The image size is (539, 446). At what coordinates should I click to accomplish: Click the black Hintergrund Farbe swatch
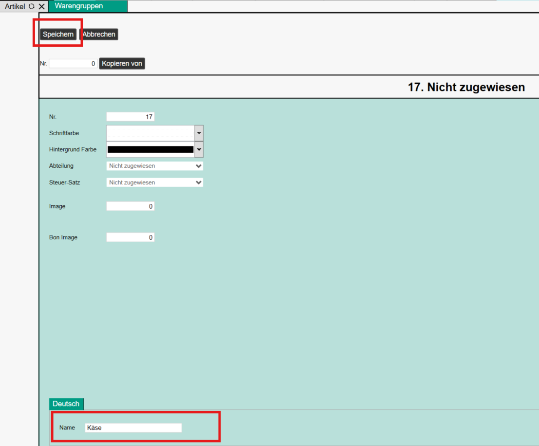point(150,149)
